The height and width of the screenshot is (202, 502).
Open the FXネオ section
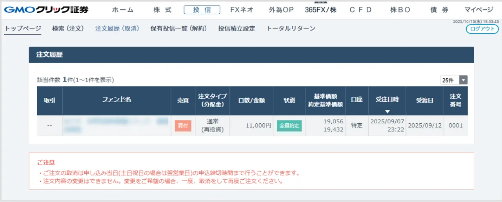tap(242, 10)
